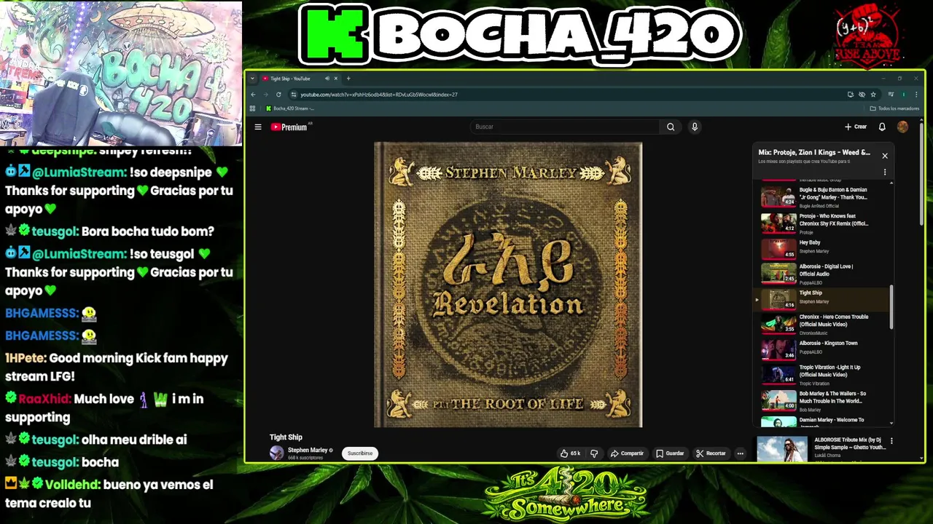Close the Mix playlist panel

885,156
